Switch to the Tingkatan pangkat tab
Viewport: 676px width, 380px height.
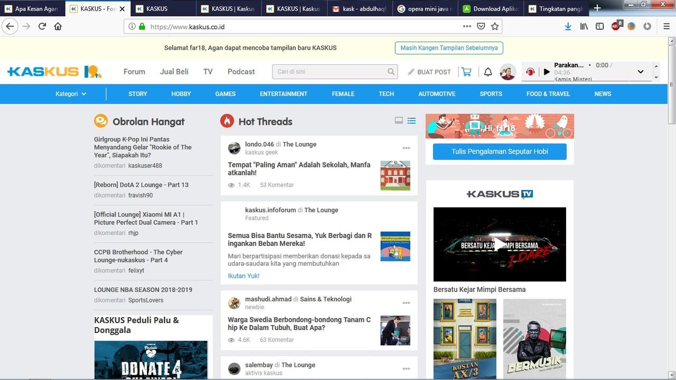[x=556, y=8]
